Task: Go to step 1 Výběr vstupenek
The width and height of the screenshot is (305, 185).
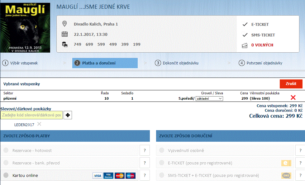Action: click(20, 63)
